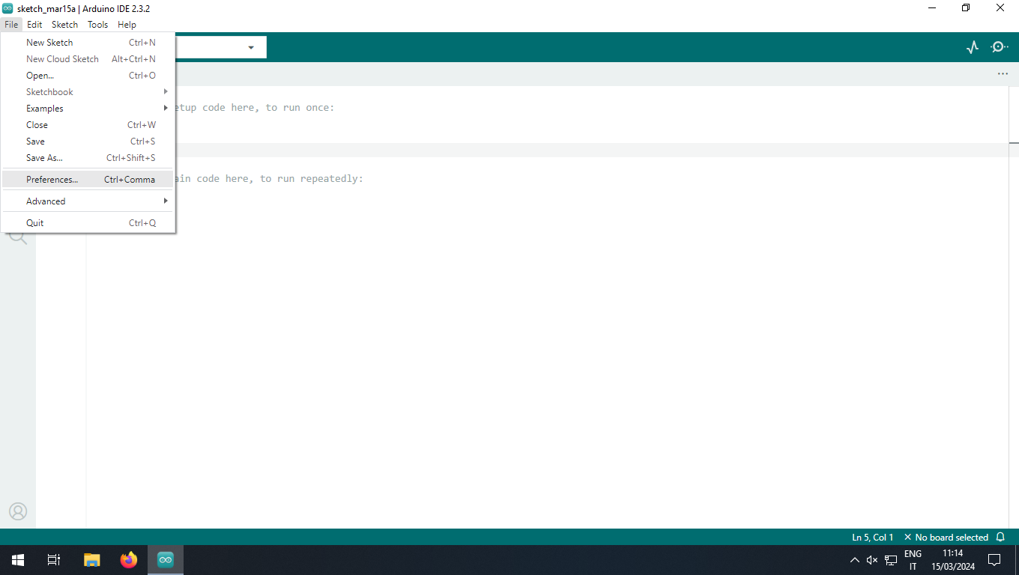Screen dimensions: 1019x575
Task: Choose Save As... menu item
Action: coord(88,158)
